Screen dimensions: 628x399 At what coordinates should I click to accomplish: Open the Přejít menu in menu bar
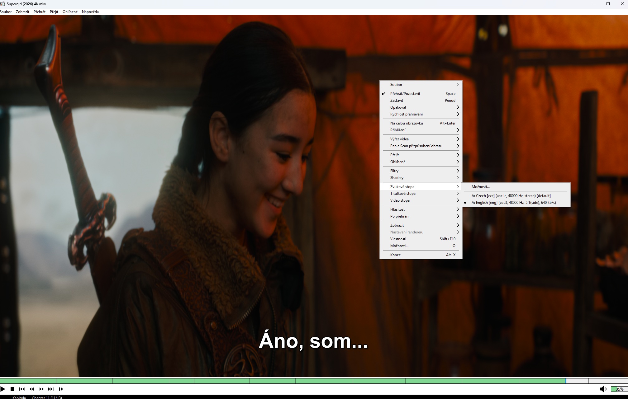[54, 12]
